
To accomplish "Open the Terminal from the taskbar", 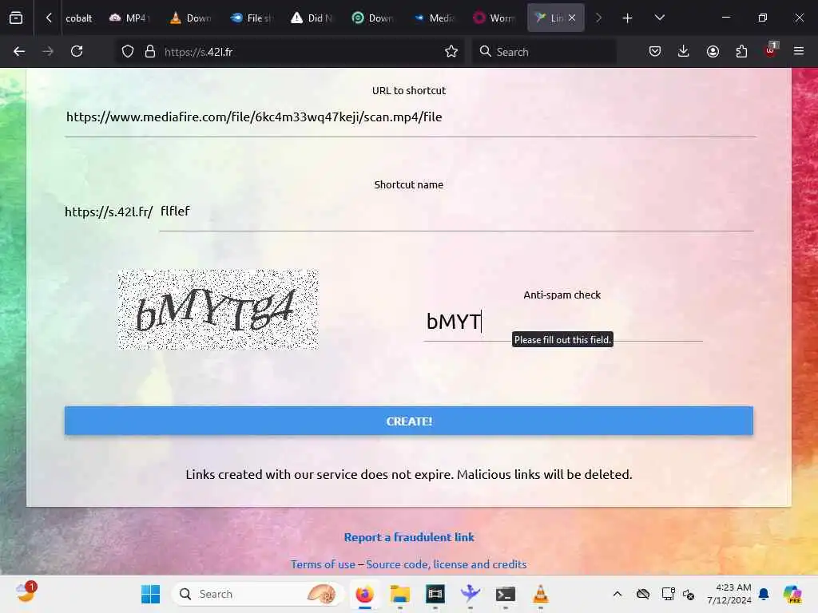I will (505, 594).
